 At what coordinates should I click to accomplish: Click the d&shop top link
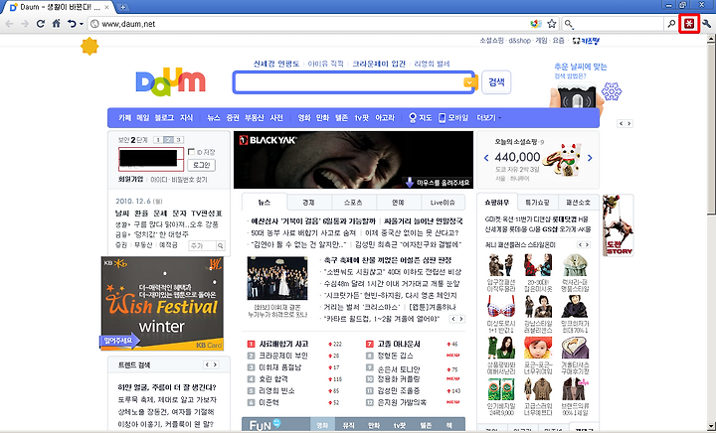[520, 41]
